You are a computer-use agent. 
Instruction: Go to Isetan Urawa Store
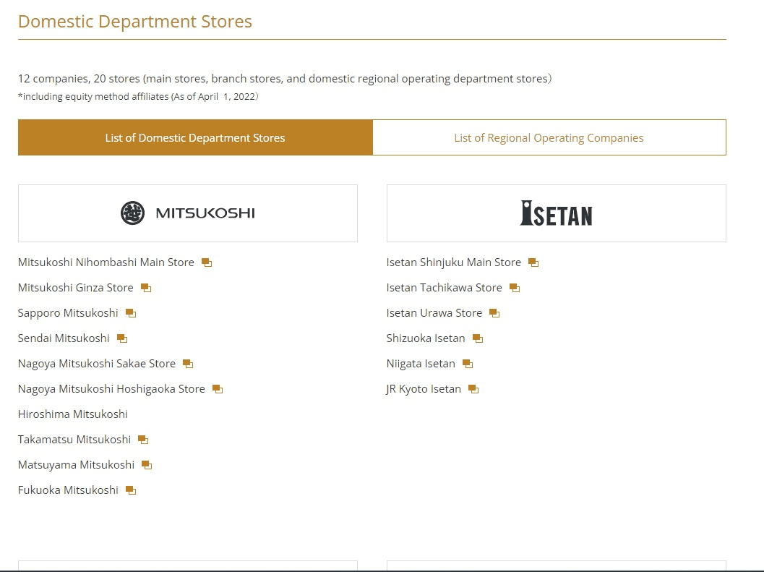[434, 313]
